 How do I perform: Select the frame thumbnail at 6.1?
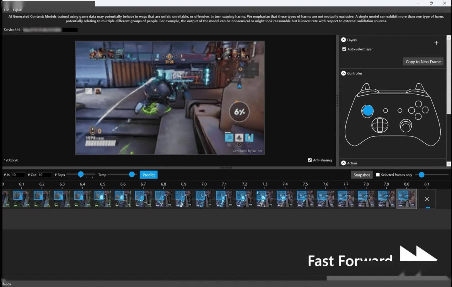point(21,199)
